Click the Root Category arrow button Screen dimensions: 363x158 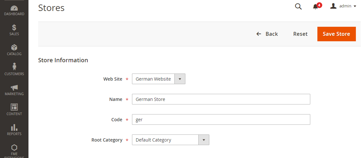(204, 140)
